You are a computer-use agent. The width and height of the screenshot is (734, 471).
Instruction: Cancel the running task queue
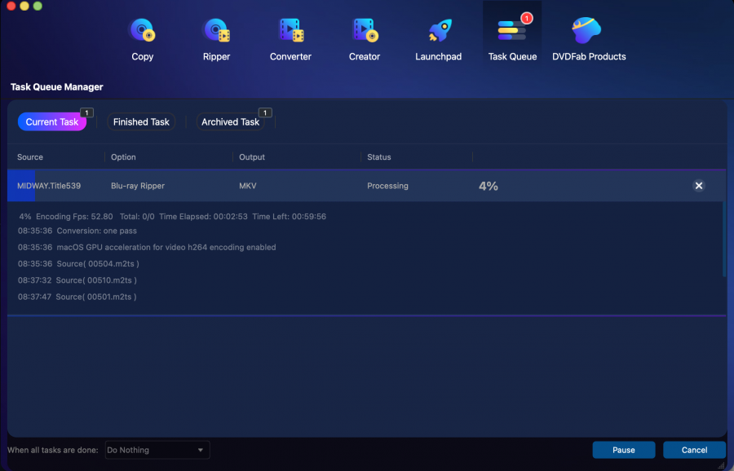coord(694,450)
